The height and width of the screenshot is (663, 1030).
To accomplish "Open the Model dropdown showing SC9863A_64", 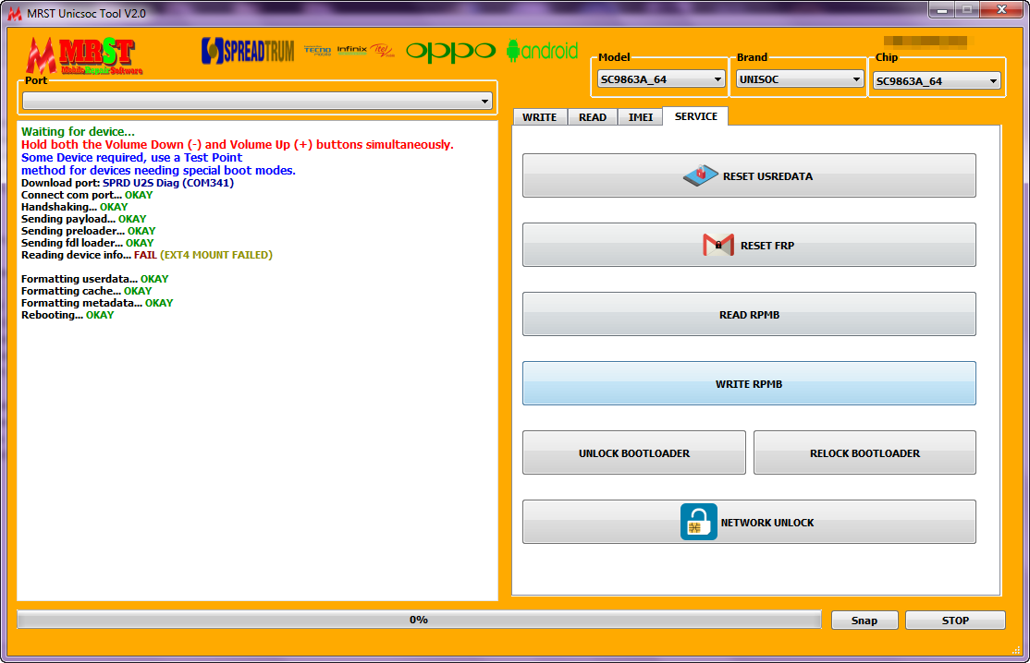I will pos(661,79).
